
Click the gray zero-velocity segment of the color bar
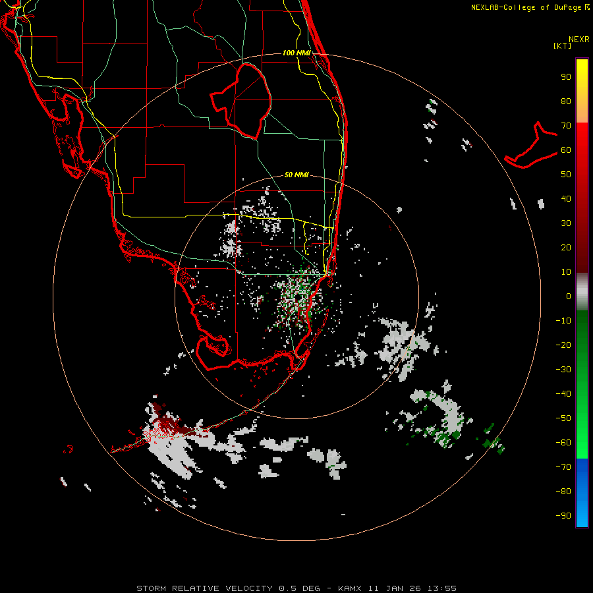pyautogui.click(x=582, y=292)
